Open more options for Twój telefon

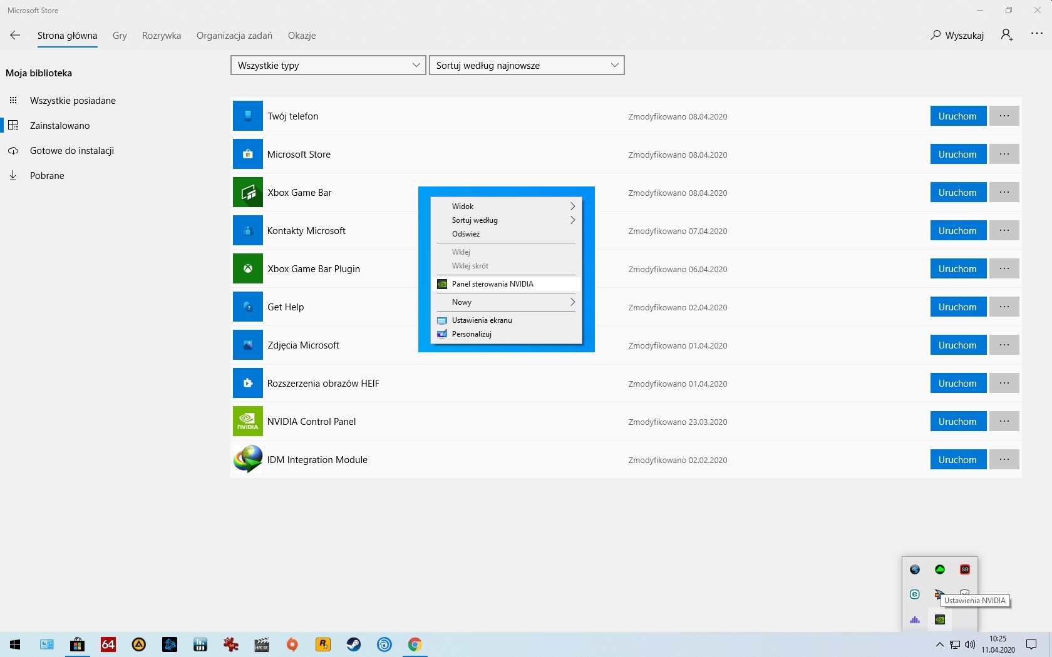[1004, 116]
